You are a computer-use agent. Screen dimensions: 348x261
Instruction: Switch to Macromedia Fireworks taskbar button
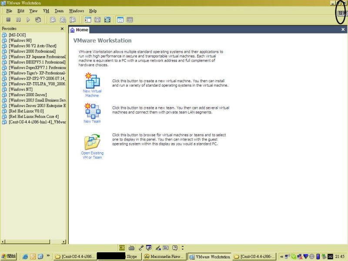(164, 257)
